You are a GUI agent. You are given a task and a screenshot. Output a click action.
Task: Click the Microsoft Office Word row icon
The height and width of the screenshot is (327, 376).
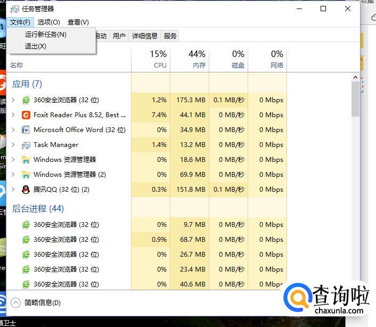click(x=26, y=130)
